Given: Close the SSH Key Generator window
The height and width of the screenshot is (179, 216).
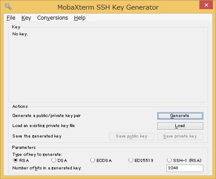Looking at the screenshot, I should (206, 5).
